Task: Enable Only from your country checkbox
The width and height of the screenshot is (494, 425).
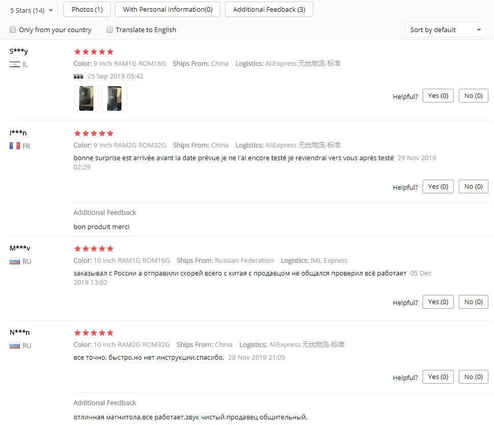Action: 13,30
